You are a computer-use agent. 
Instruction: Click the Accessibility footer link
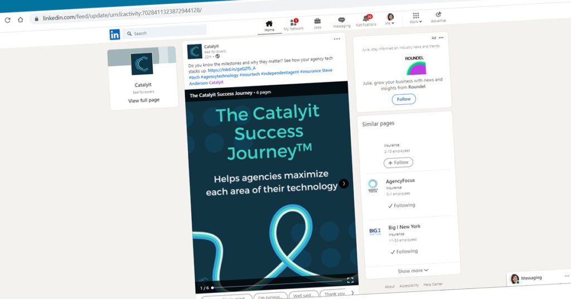pos(409,286)
